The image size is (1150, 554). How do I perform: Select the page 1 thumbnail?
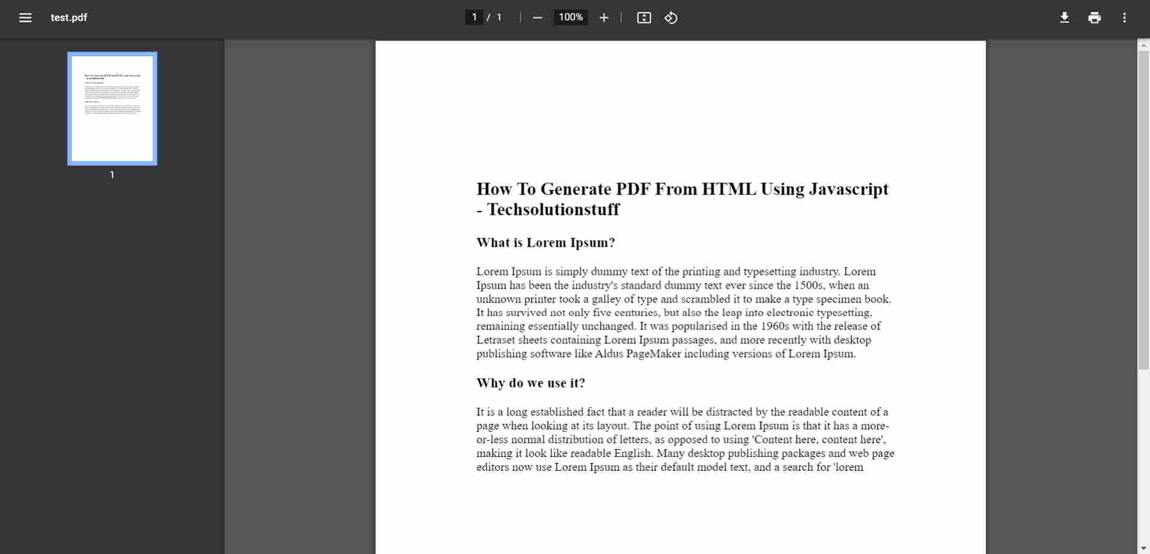[x=111, y=108]
